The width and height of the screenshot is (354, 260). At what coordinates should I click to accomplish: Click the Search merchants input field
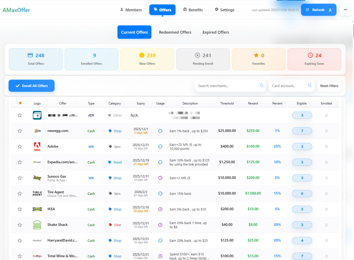(227, 86)
